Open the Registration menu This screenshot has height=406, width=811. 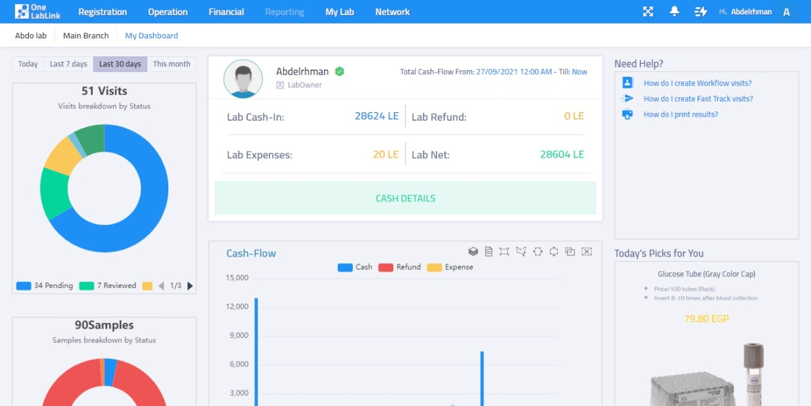pyautogui.click(x=103, y=12)
